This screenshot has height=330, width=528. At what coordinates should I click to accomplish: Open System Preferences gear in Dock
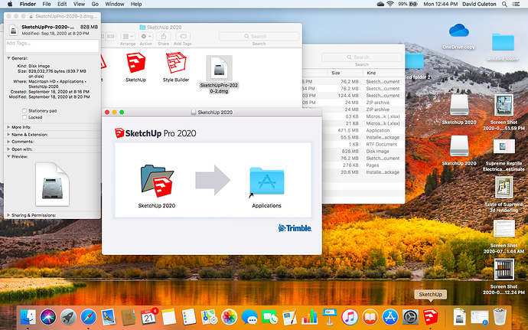(410, 317)
